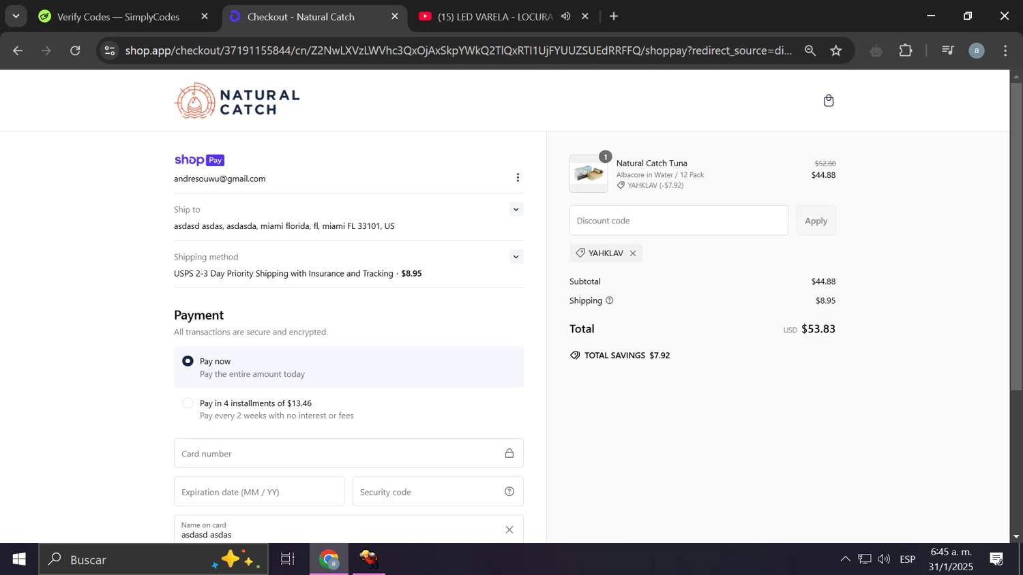This screenshot has width=1023, height=575.
Task: Open the volume tray icon
Action: (x=884, y=559)
